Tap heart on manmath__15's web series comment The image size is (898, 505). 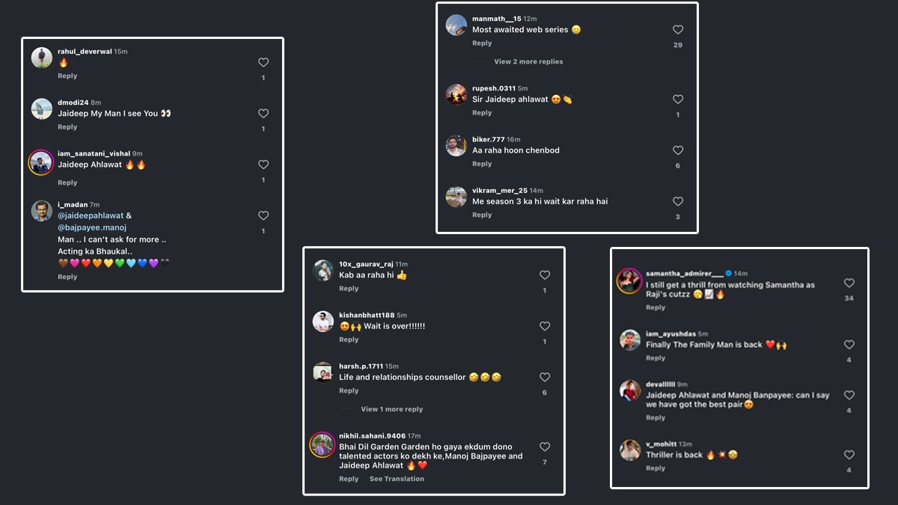[x=678, y=30]
